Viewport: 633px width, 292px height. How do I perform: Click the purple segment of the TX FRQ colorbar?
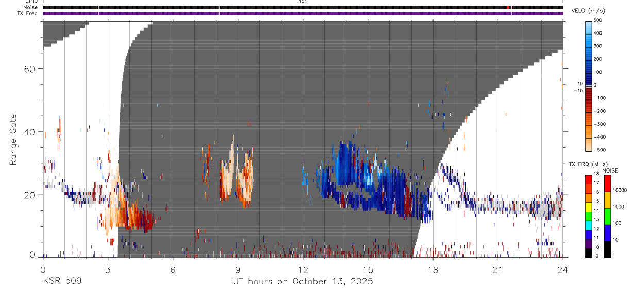589,243
